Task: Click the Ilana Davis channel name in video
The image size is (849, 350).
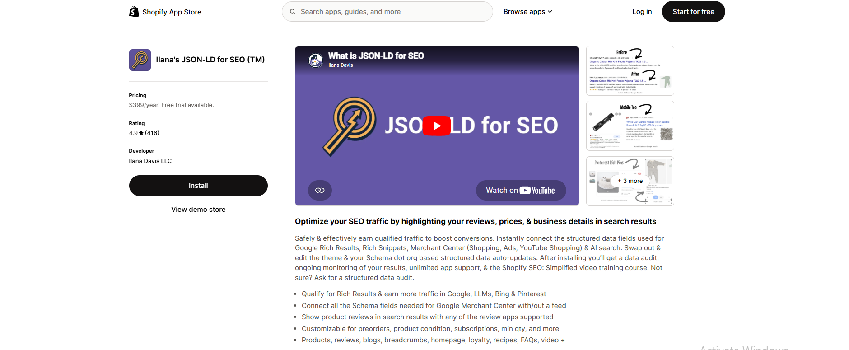Action: click(x=341, y=65)
